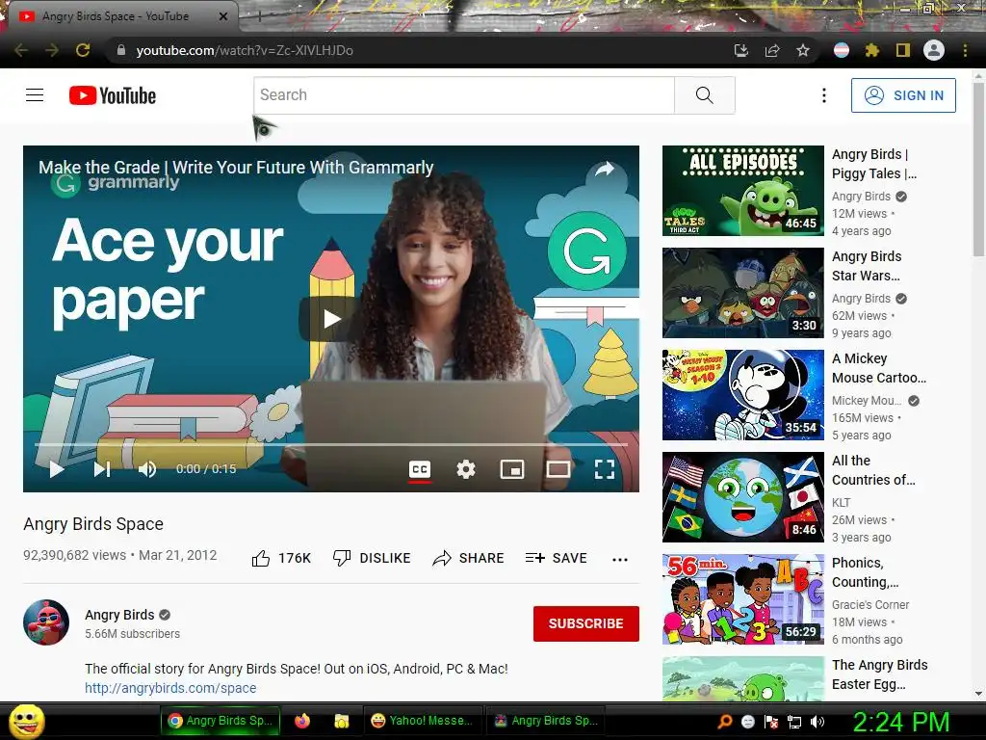Viewport: 986px width, 740px height.
Task: Click the install/download page icon
Action: 741,50
